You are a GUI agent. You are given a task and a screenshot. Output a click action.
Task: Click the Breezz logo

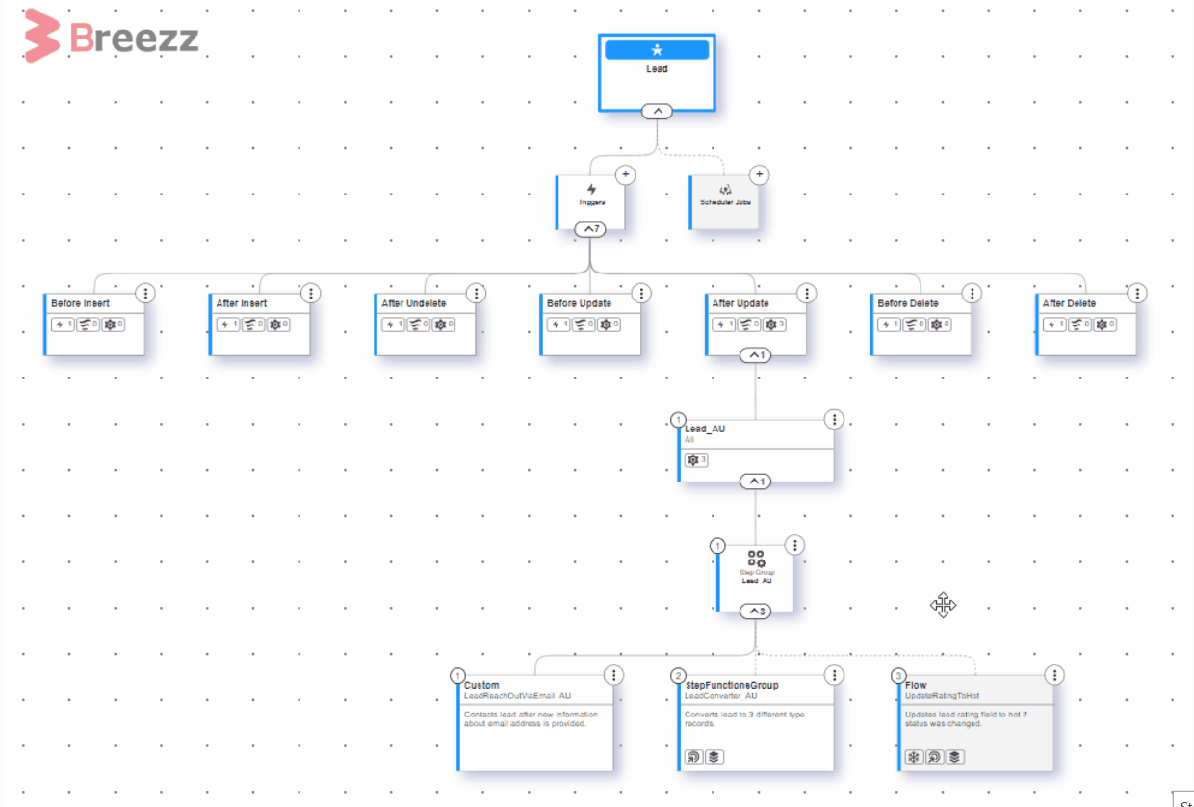pyautogui.click(x=111, y=37)
